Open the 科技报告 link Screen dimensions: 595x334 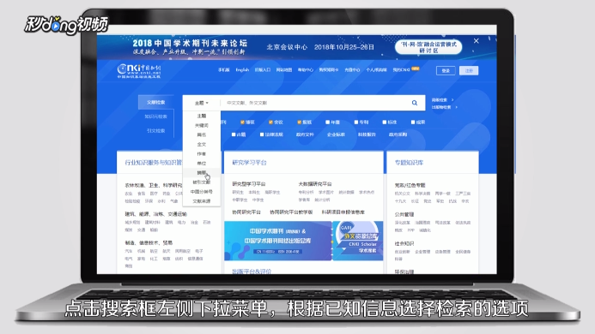coord(367,134)
